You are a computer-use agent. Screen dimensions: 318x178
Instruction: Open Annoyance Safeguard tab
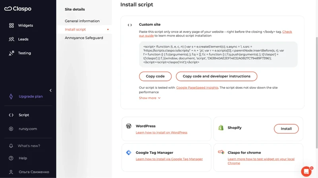click(84, 38)
